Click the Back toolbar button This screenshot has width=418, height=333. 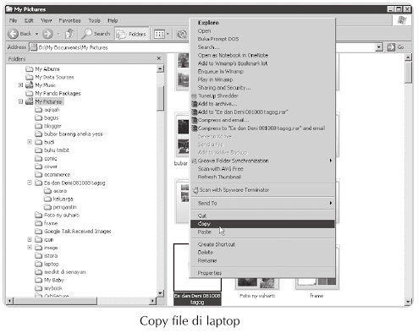(19, 34)
